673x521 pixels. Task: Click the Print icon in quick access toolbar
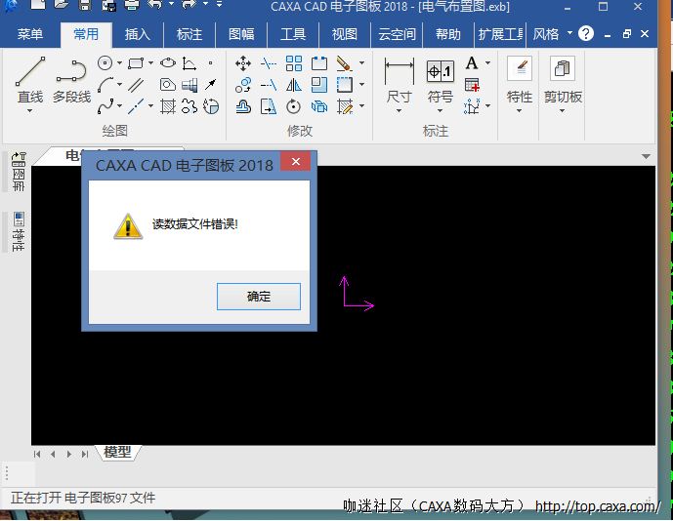coord(132,5)
